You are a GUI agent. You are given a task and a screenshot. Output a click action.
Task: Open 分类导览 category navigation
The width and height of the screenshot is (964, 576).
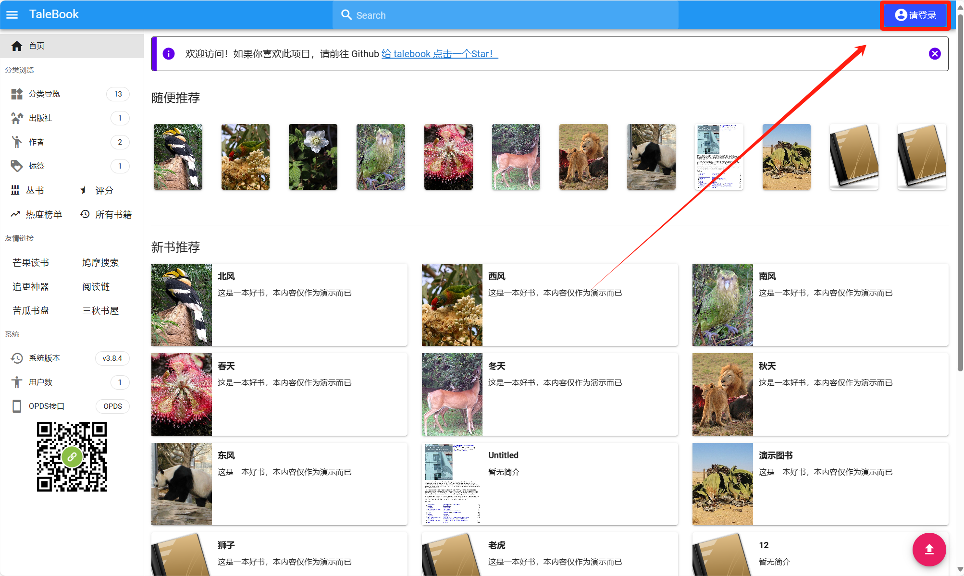[44, 94]
